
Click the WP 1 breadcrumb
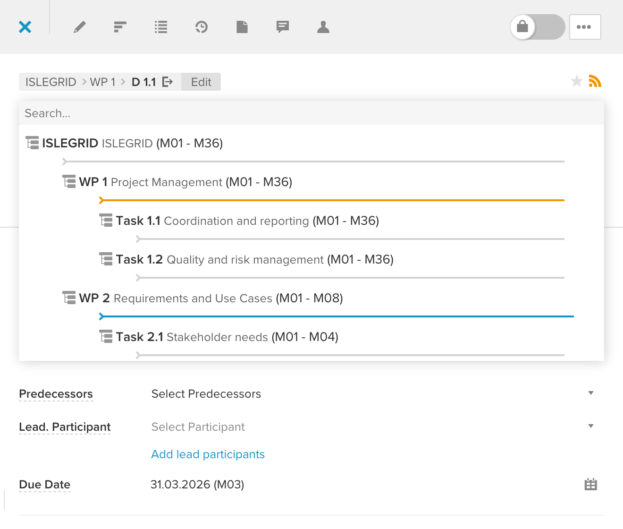point(102,82)
